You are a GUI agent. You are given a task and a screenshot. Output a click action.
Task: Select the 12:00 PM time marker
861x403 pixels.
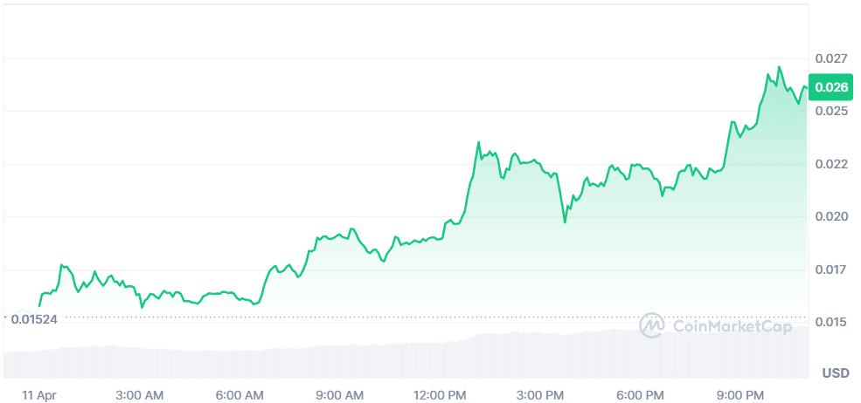[438, 395]
